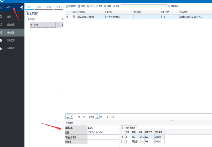The height and width of the screenshot is (147, 212).
Task: Click the 任务交办人 column header
Action: [x=170, y=12]
